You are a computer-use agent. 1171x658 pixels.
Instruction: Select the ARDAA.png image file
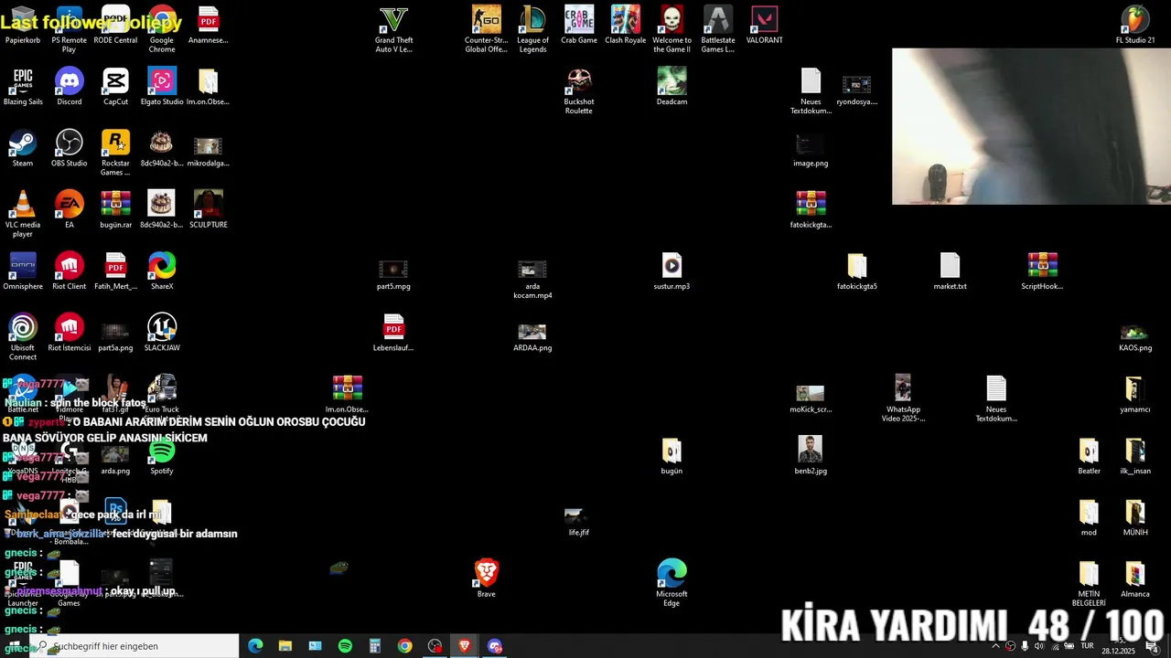(x=532, y=333)
